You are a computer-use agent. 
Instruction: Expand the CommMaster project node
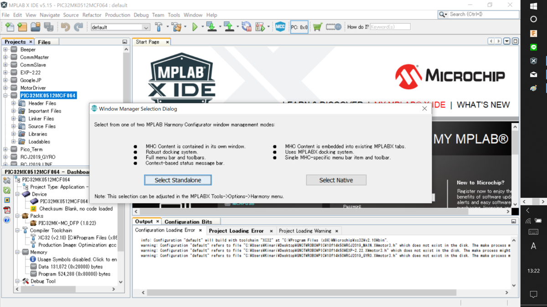pos(5,57)
